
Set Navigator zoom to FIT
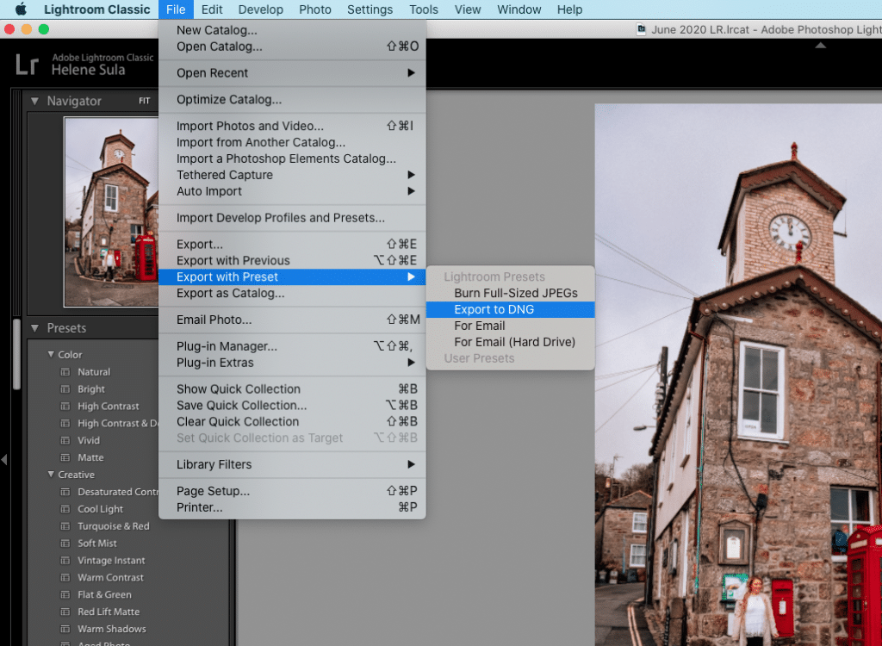coord(145,102)
